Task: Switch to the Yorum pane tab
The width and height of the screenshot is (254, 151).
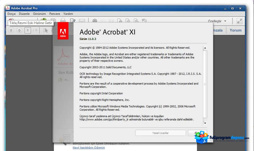Action: (236, 30)
